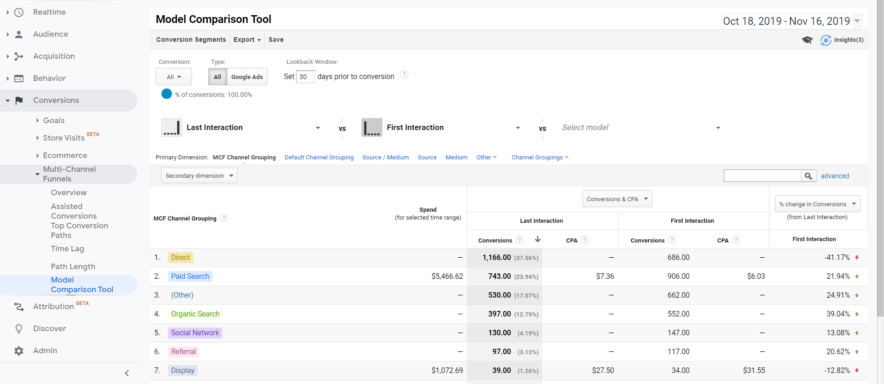
Task: Click the lookback window days input field
Action: point(305,77)
